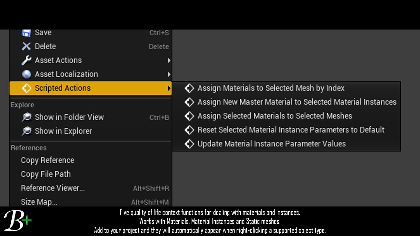
Task: Click the icon beside Update Material Instance Parameter Values
Action: coord(189,144)
